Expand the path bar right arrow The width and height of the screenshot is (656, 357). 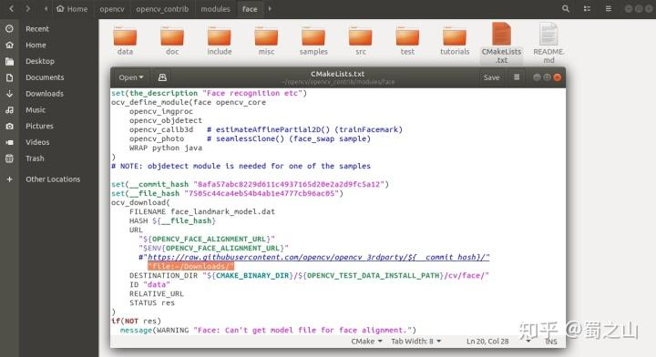coord(270,9)
